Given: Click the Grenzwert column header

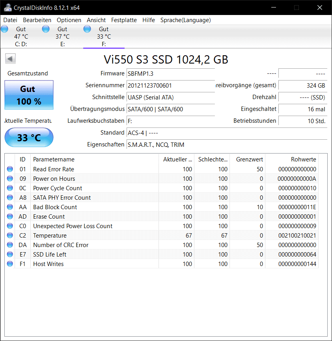Looking at the screenshot, I should (x=248, y=159).
